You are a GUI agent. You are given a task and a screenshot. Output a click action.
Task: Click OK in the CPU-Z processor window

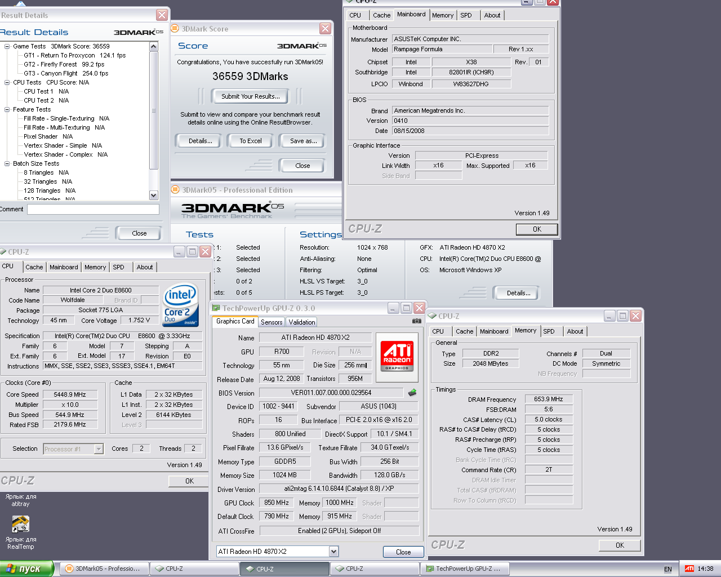pyautogui.click(x=189, y=481)
